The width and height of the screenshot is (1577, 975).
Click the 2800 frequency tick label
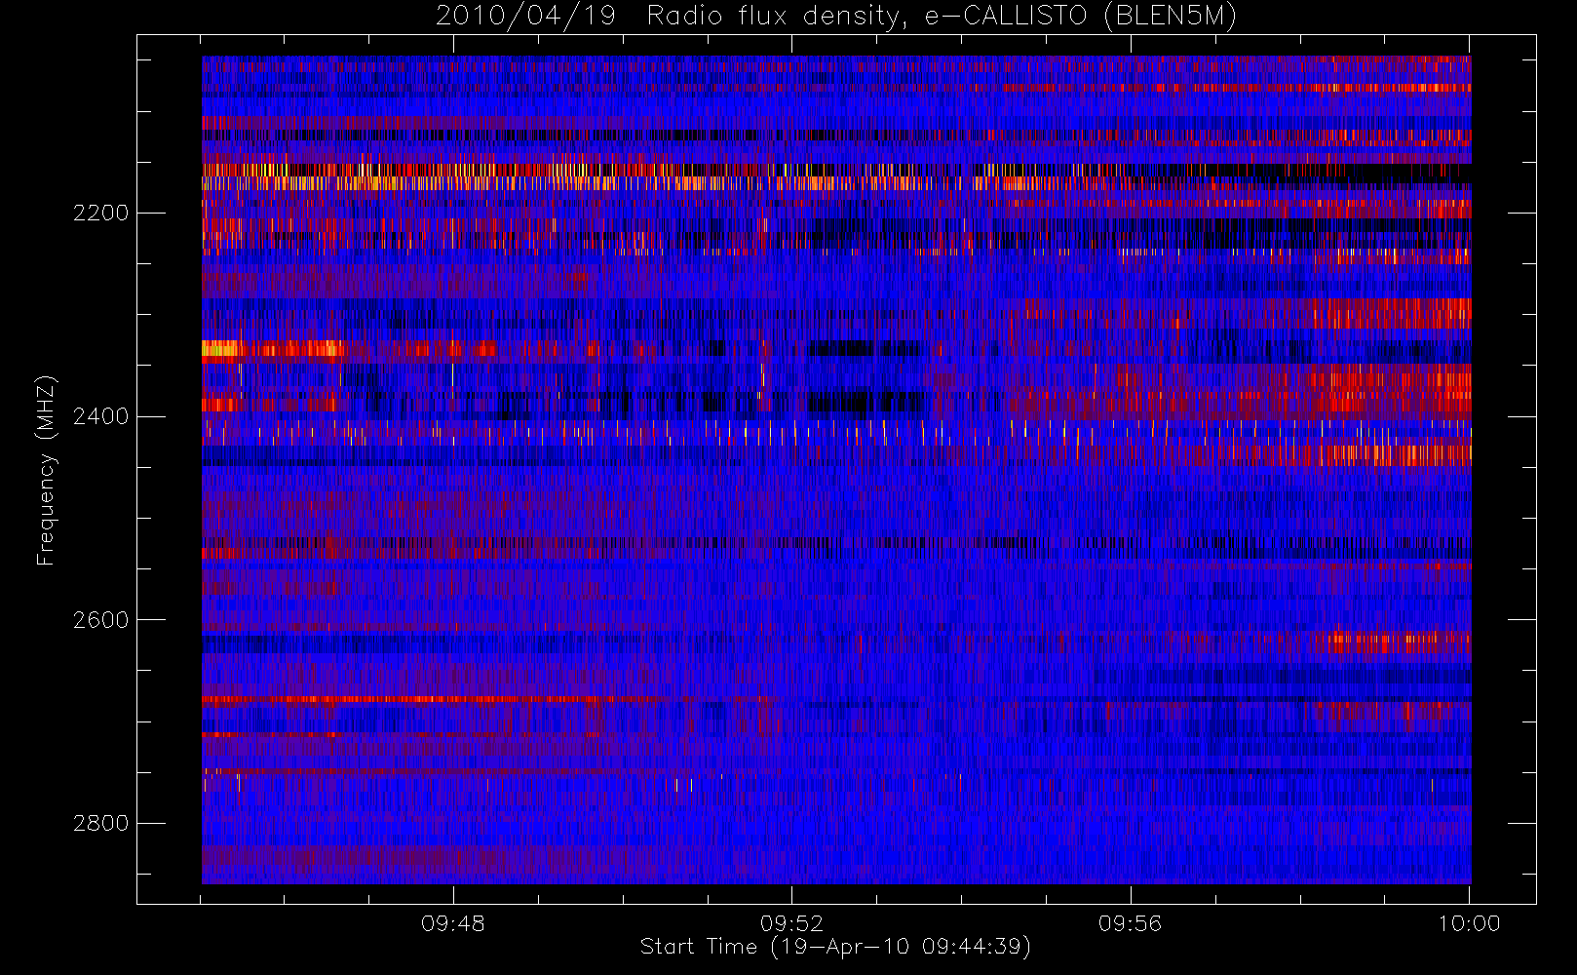(100, 824)
